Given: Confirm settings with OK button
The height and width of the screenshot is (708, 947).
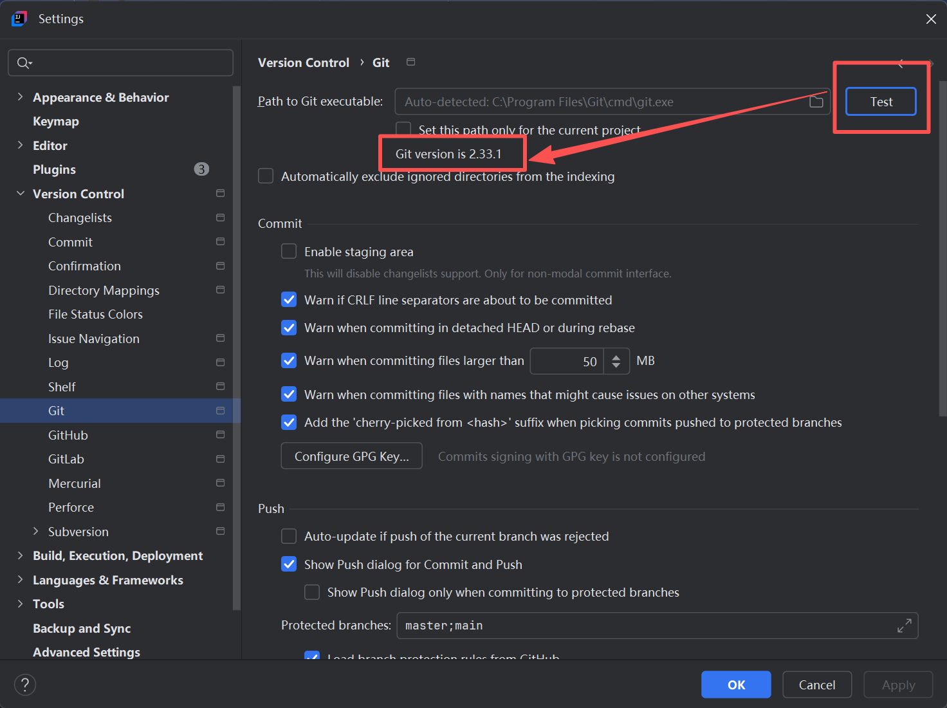Looking at the screenshot, I should 736,684.
